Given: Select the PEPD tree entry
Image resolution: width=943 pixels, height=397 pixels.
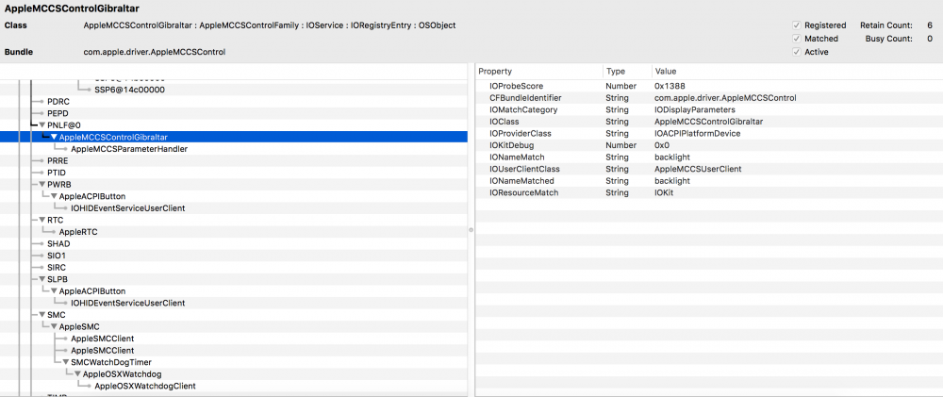Looking at the screenshot, I should (x=58, y=113).
